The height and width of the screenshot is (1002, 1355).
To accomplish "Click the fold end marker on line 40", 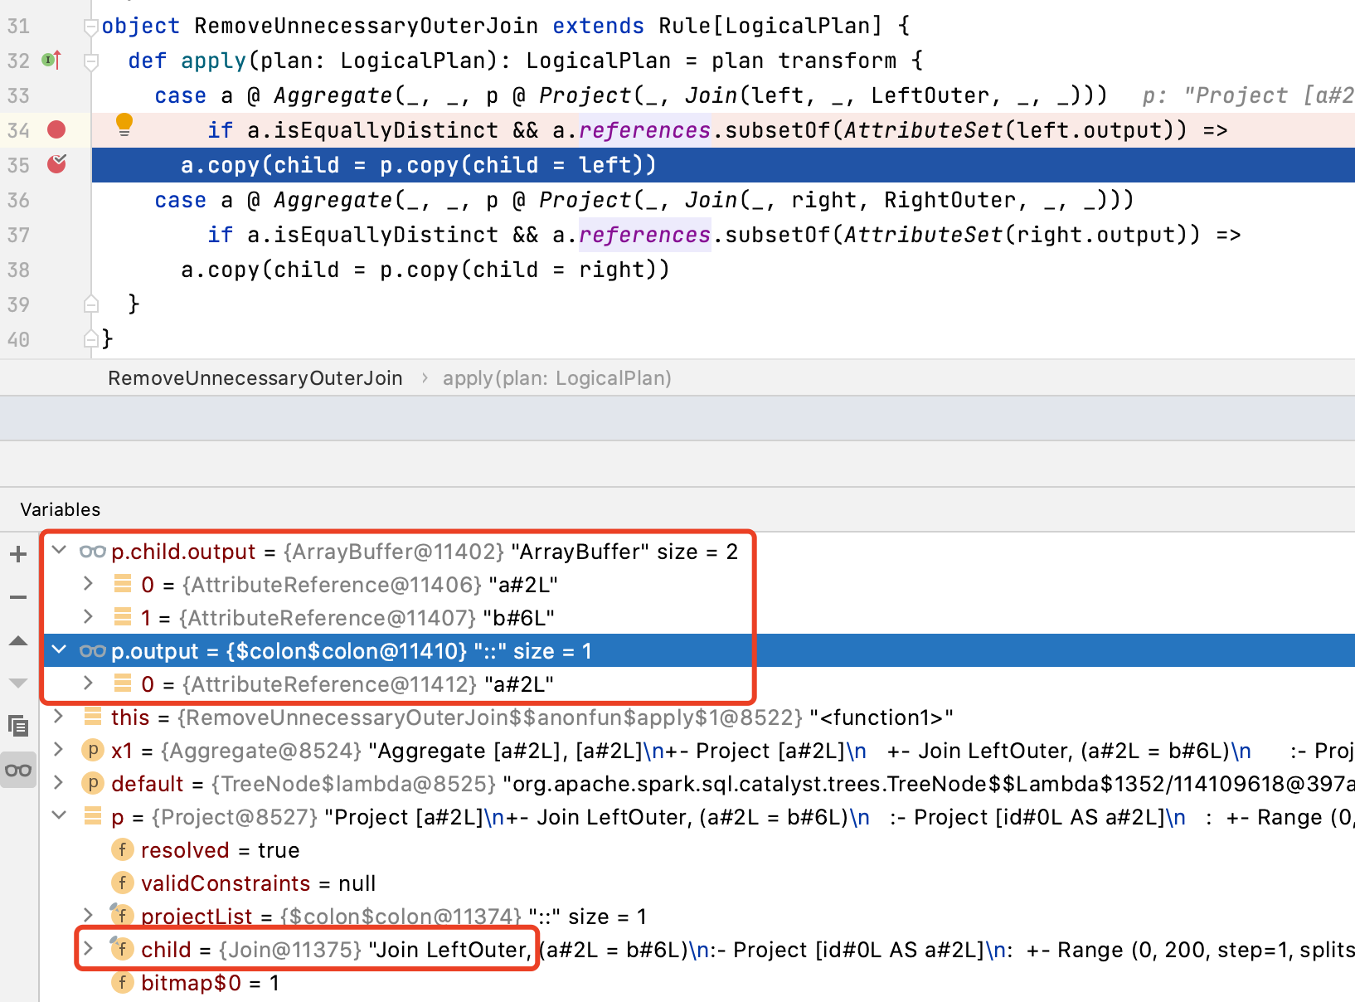I will 91,338.
